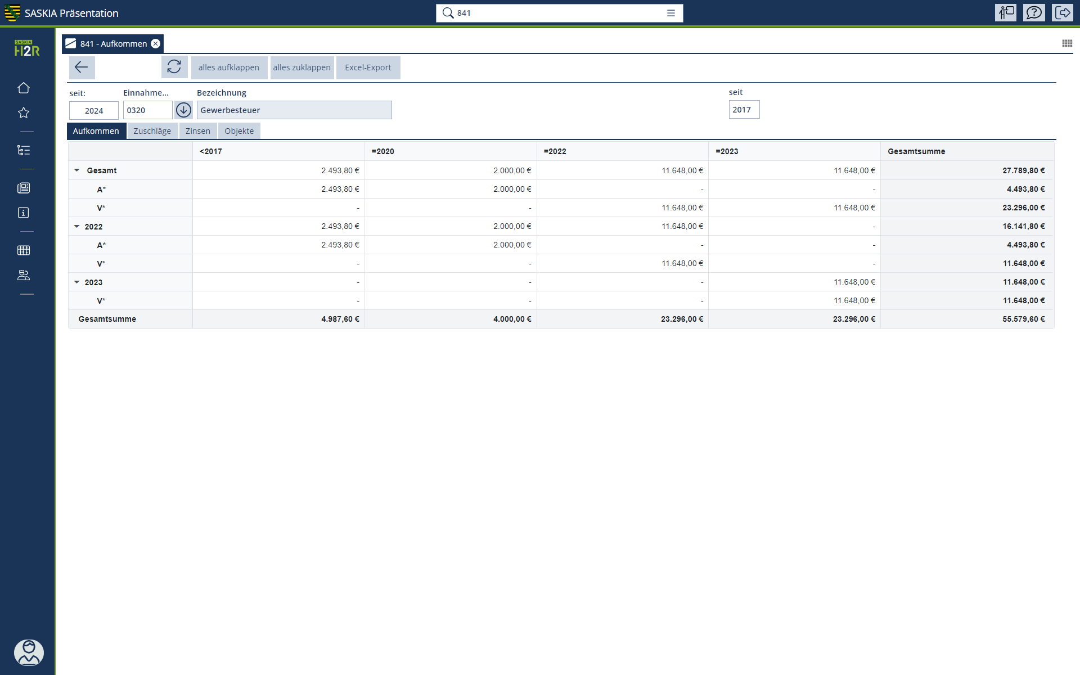Viewport: 1080px width, 675px height.
Task: Collapse the 2022 row group
Action: pos(77,227)
